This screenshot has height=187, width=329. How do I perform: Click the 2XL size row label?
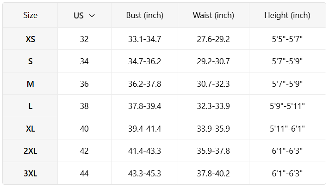(31, 151)
